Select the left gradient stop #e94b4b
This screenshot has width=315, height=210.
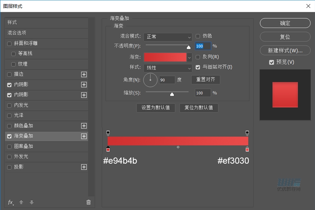coord(108,149)
